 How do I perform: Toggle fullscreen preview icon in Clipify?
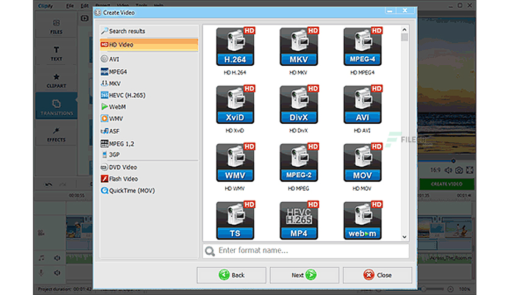pyautogui.click(x=470, y=170)
